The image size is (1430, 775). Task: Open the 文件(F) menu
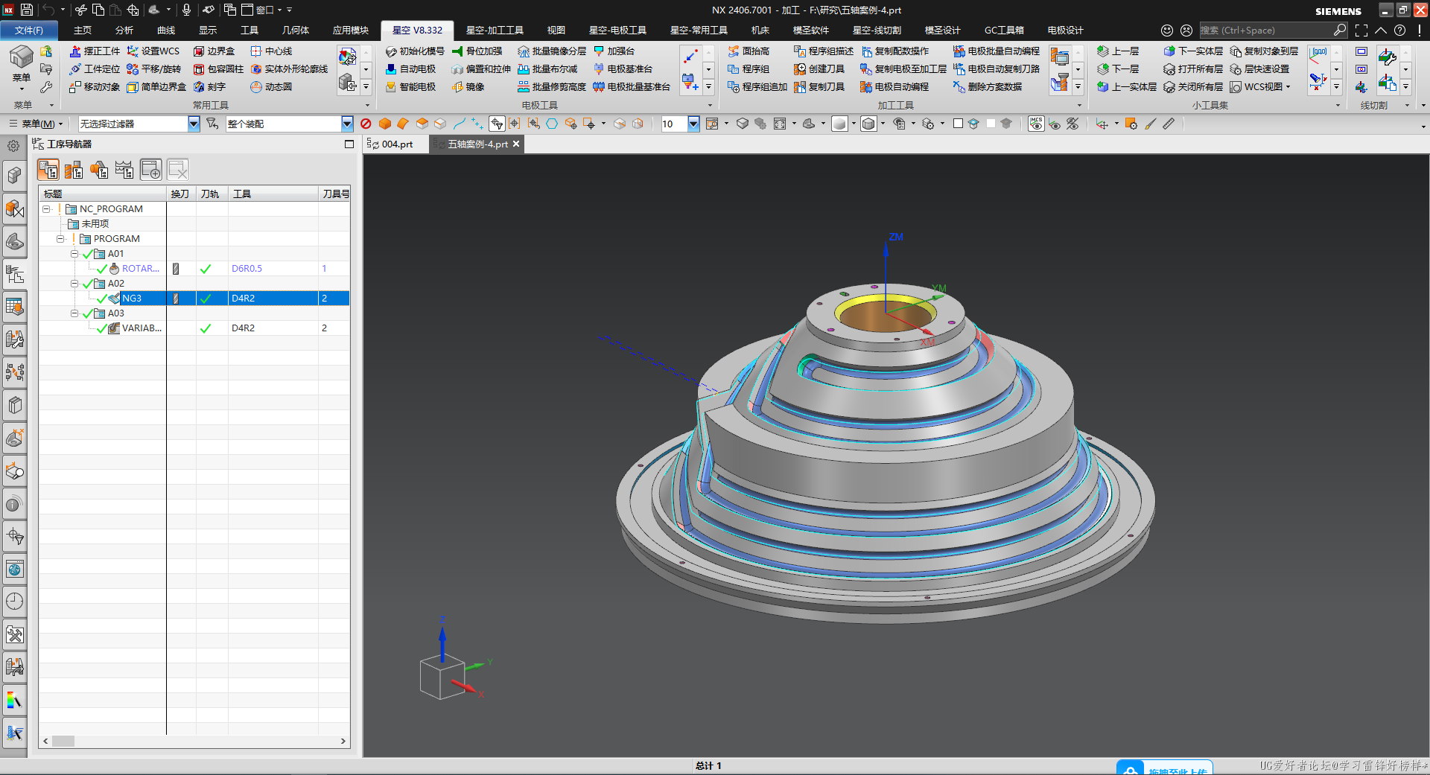pyautogui.click(x=29, y=31)
